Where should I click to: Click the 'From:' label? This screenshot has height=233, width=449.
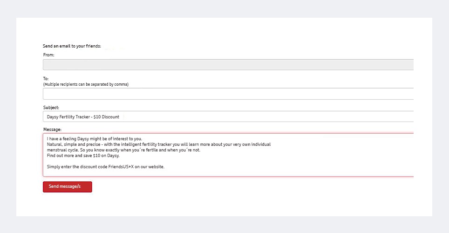49,55
